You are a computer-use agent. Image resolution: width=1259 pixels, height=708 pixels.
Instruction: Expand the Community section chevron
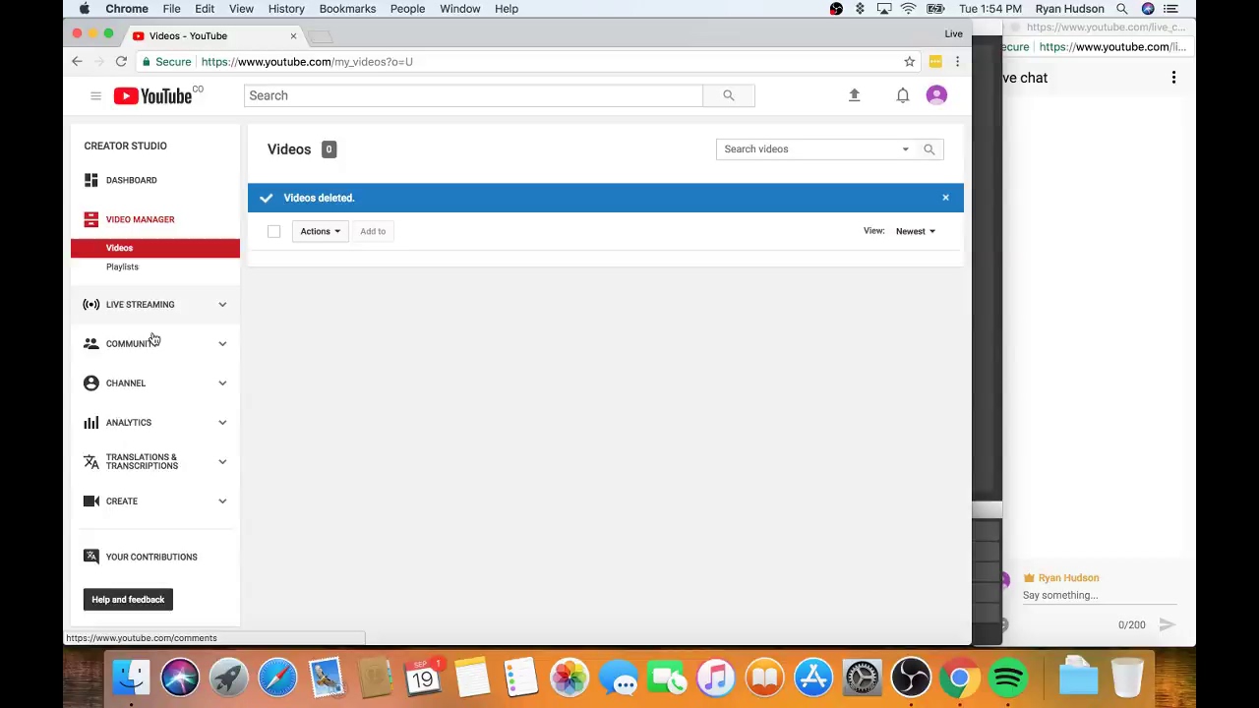(222, 343)
